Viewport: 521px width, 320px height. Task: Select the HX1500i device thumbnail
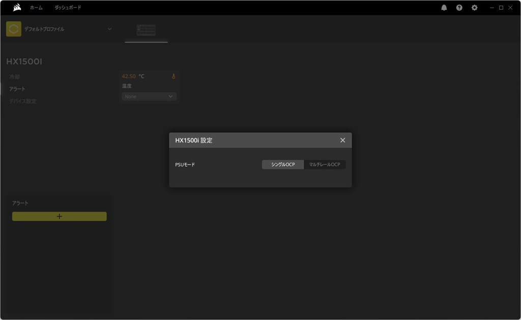[146, 30]
